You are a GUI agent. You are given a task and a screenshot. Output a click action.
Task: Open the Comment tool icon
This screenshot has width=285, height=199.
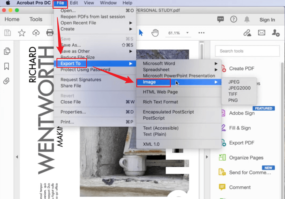pos(222,187)
